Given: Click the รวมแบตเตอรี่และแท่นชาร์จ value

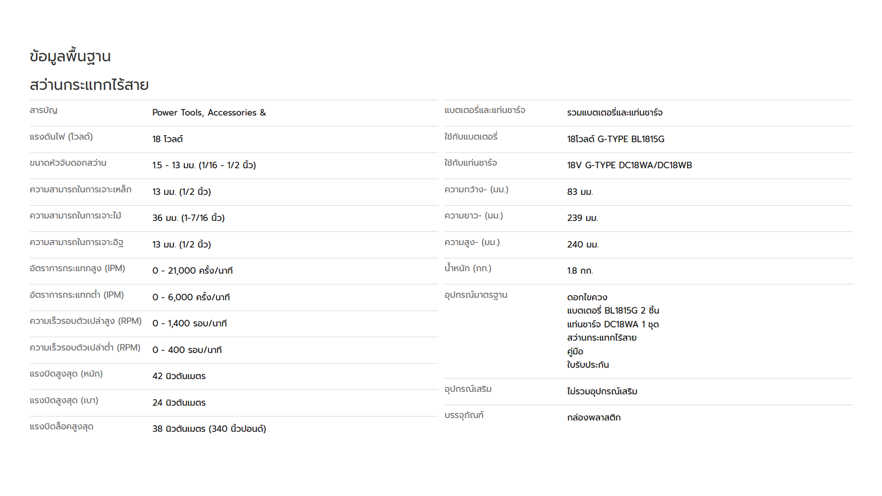Looking at the screenshot, I should (615, 113).
